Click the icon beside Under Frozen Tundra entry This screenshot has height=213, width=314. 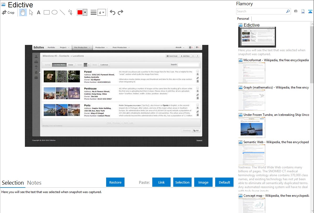[x=241, y=115]
